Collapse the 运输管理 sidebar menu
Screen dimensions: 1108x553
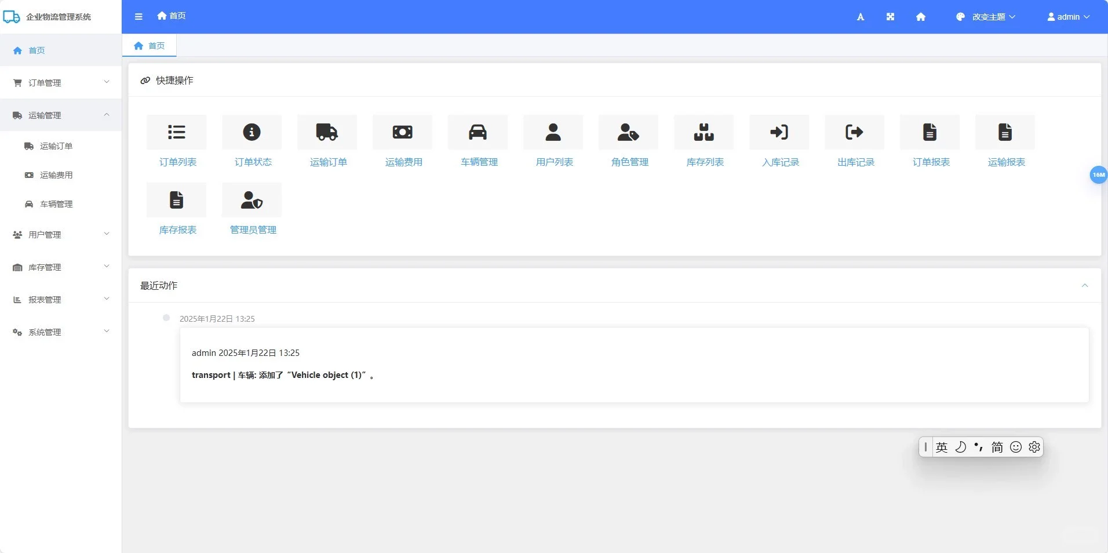click(61, 115)
